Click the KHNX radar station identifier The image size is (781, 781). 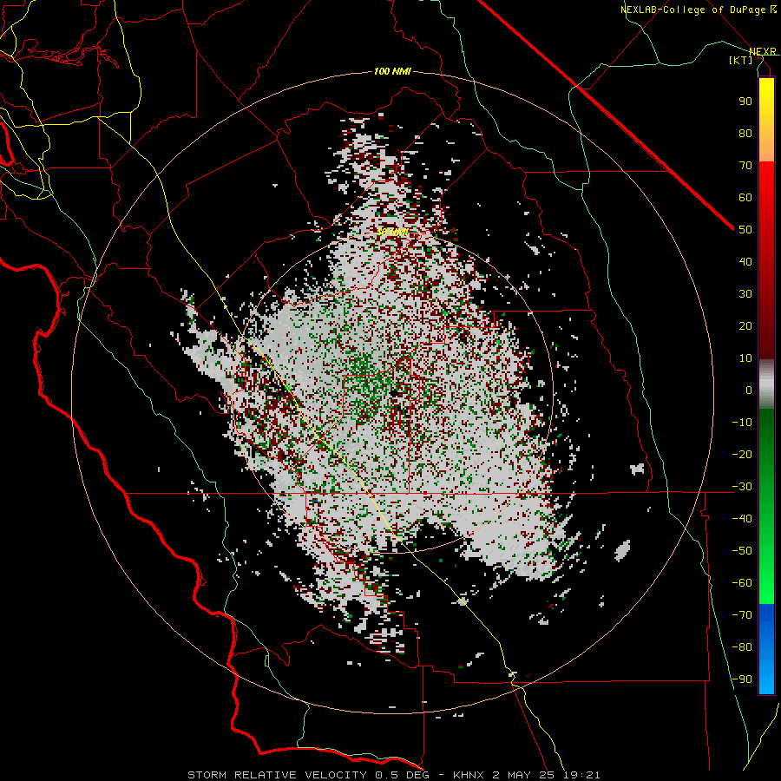pyautogui.click(x=469, y=775)
